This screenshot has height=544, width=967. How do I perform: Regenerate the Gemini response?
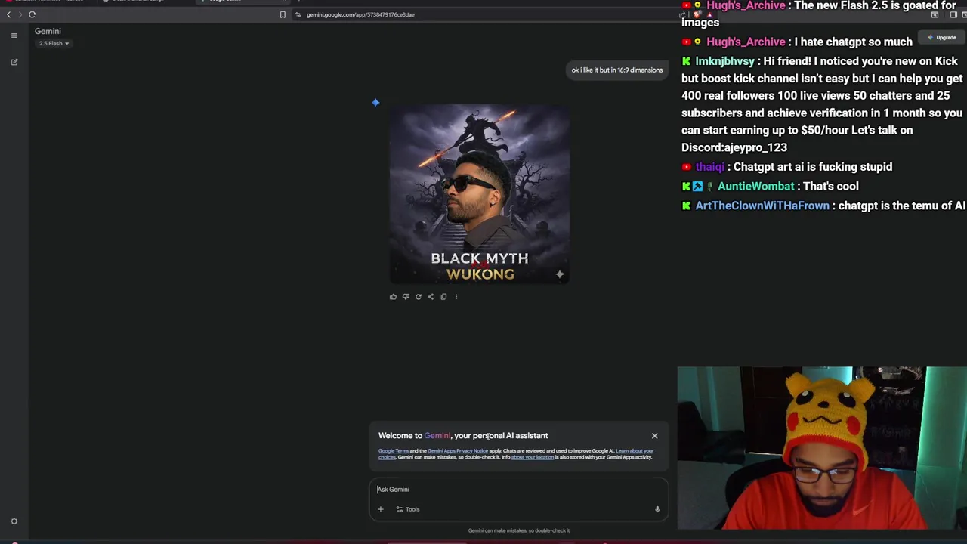pos(418,297)
